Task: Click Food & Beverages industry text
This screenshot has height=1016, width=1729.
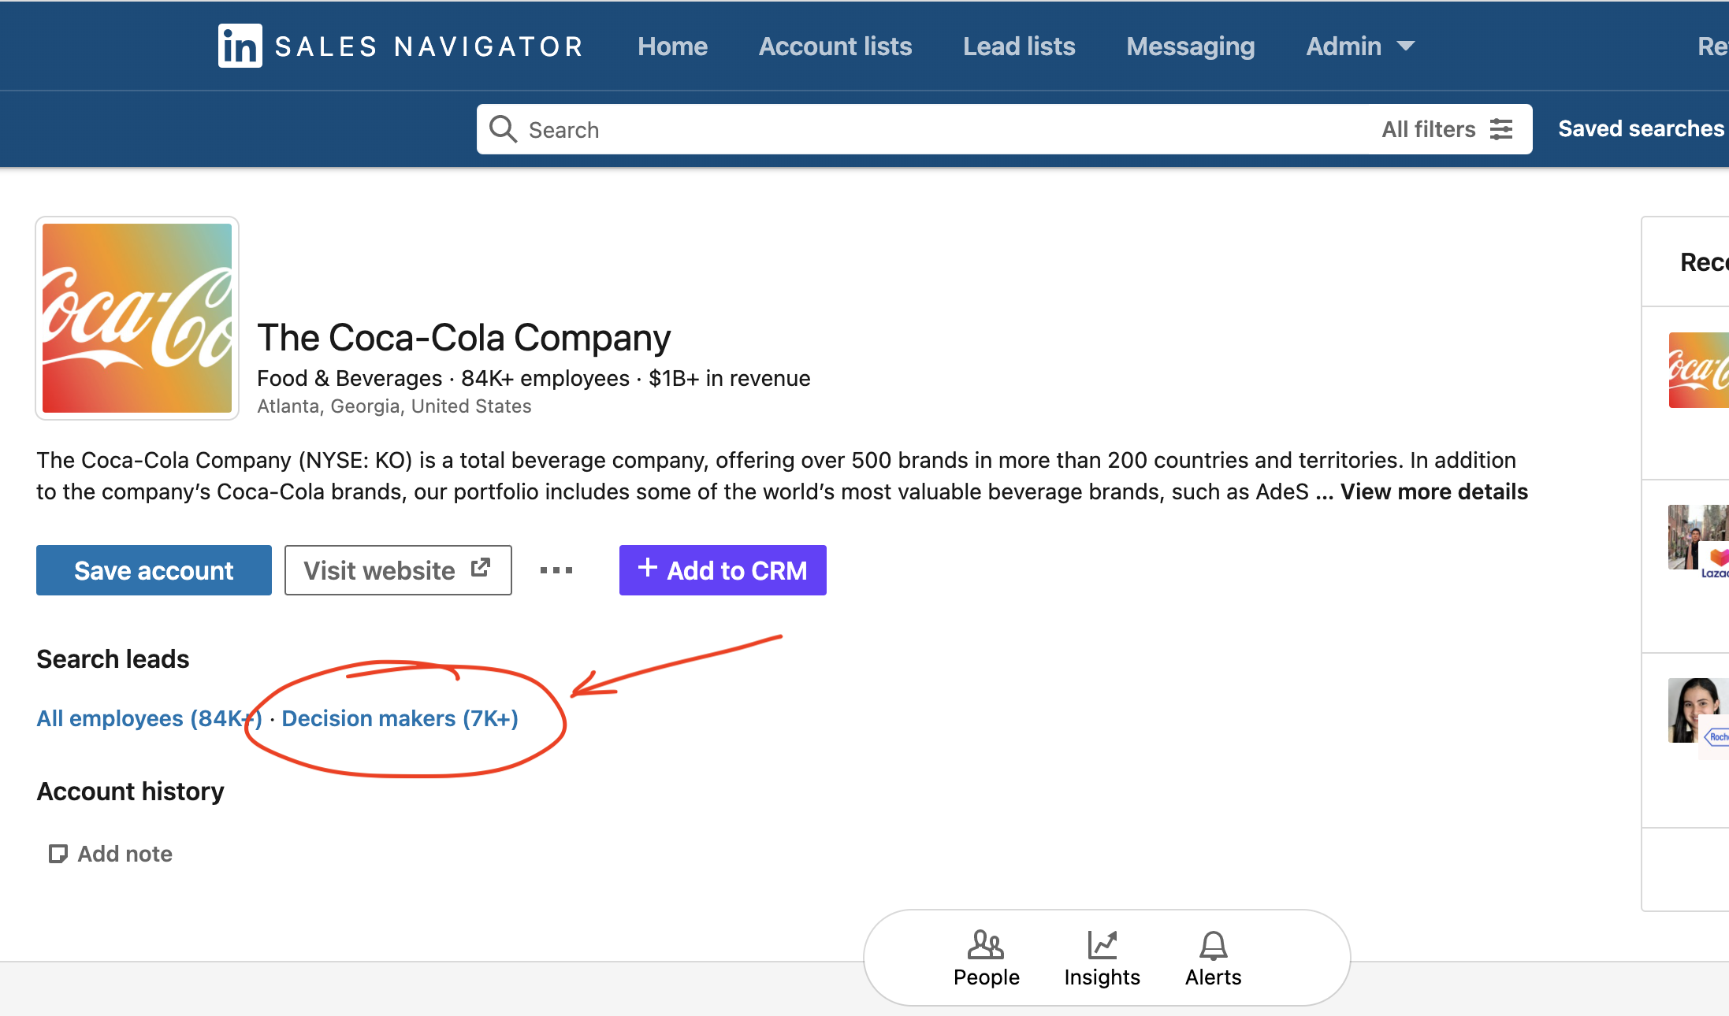Action: 349,378
